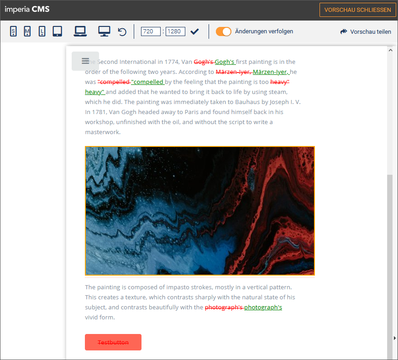398x360 pixels.
Task: Click the struck-through Testbutton
Action: point(113,342)
